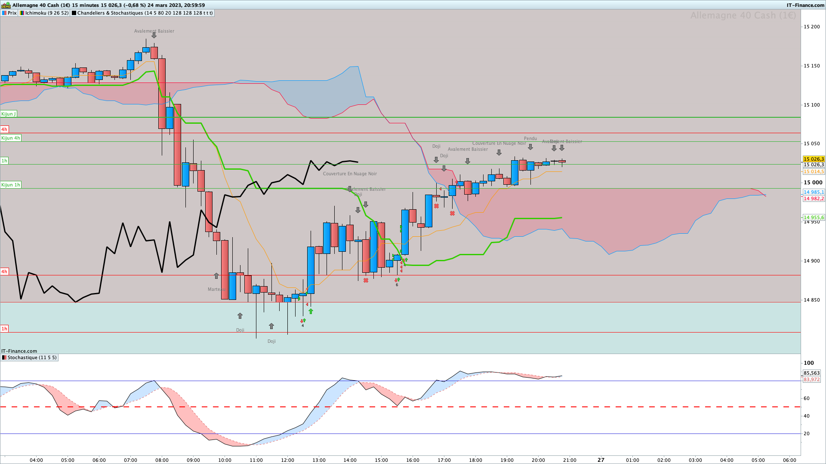Viewport: 826px width, 464px height.
Task: Click the Allemagne 40 Cash (1€) title at the chart's top right
Action: point(743,15)
